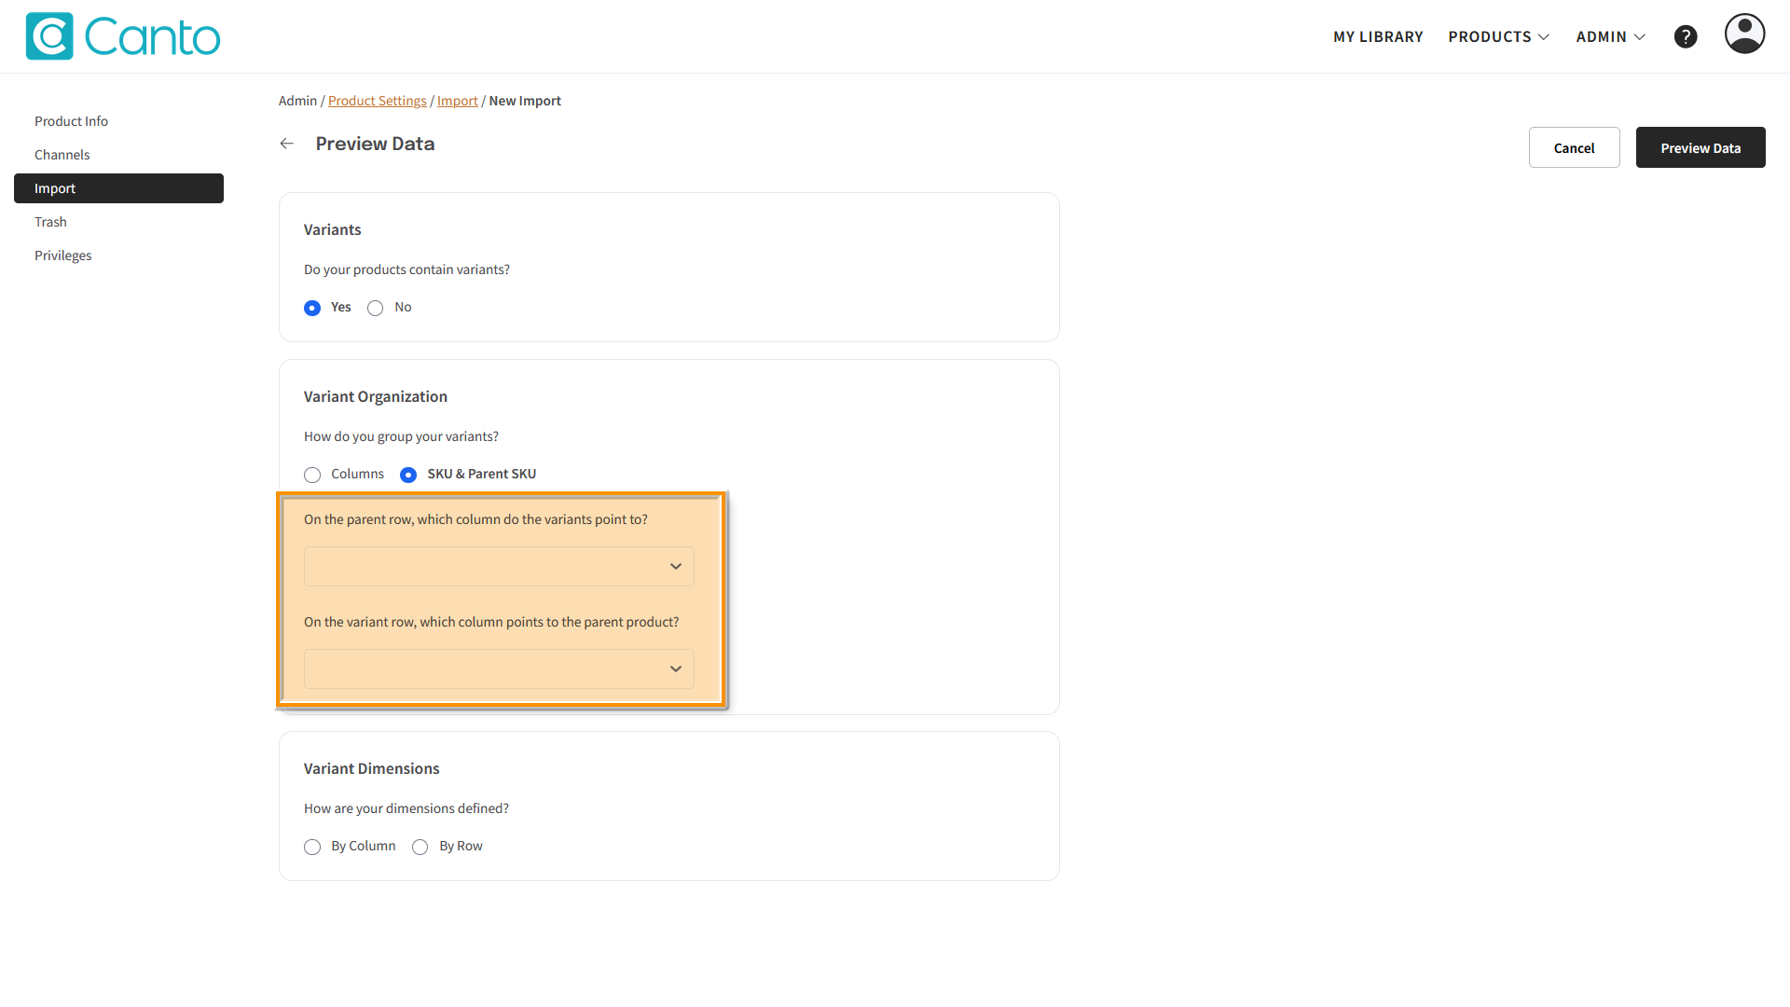
Task: Open Trash in the sidebar
Action: tap(51, 222)
